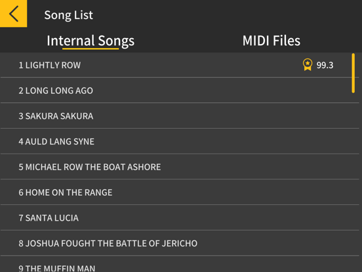Screen dimensions: 362x272
Task: Open song 1 LIGHTLY ROW
Action: coord(180,65)
